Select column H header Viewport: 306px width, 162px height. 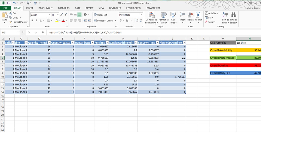click(123, 39)
